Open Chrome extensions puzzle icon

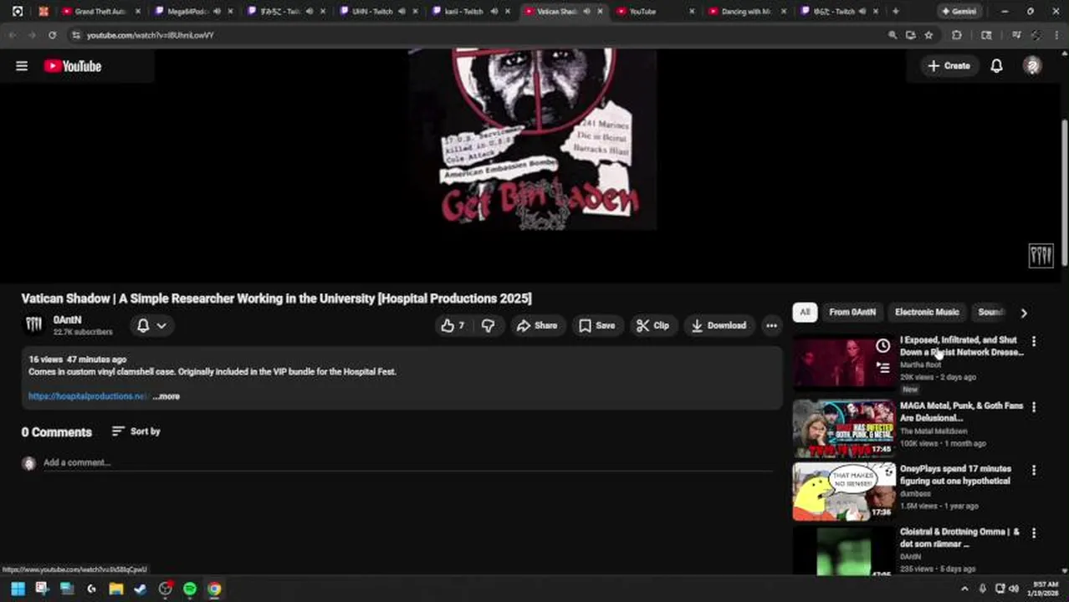pos(957,35)
